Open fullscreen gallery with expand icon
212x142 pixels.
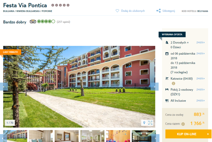coord(150,123)
